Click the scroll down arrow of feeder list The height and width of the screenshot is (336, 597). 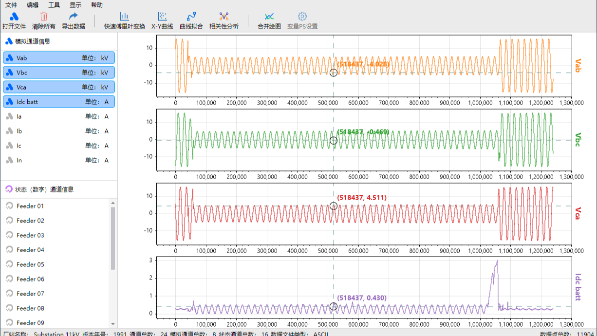point(113,324)
